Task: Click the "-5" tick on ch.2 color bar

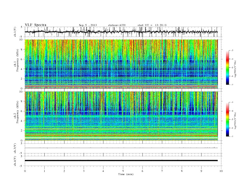Action: 232,120
